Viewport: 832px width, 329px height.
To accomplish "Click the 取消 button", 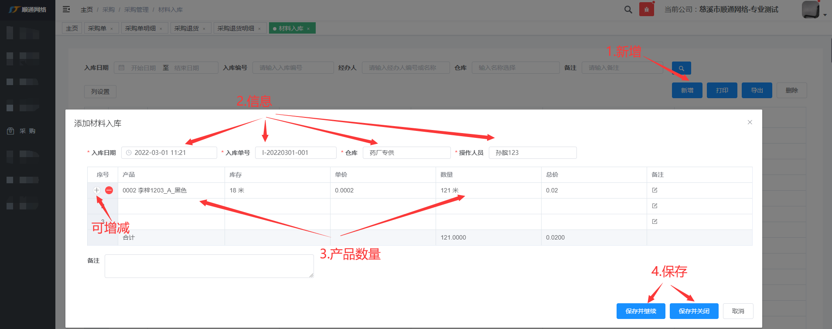I will 738,311.
